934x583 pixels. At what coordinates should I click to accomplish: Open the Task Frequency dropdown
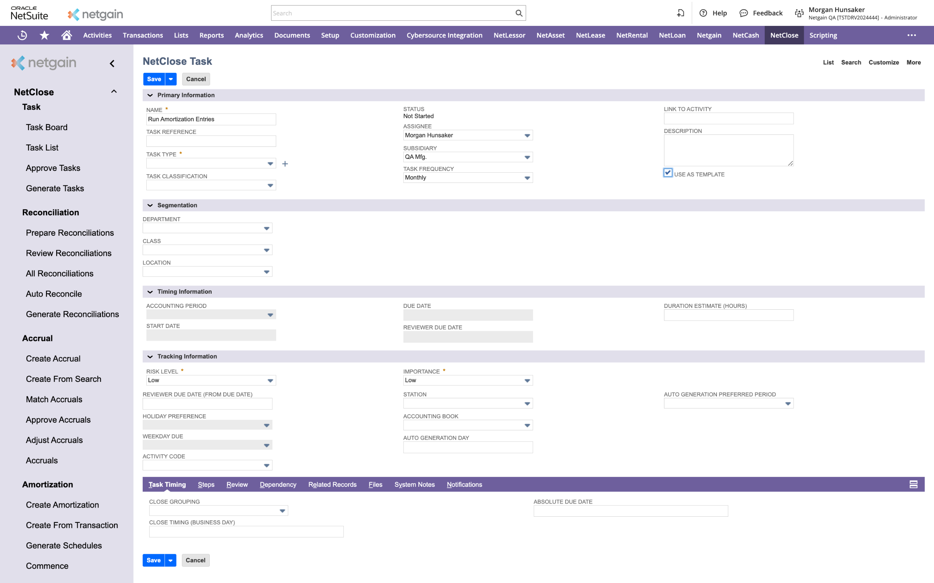coord(468,178)
